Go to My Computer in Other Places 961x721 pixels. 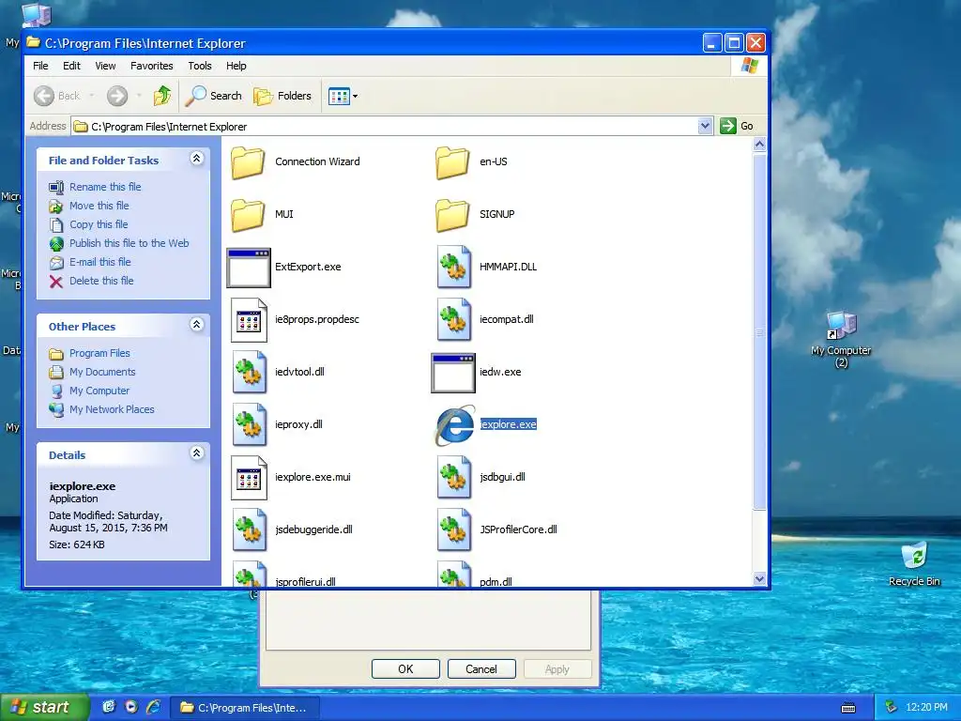(x=99, y=391)
